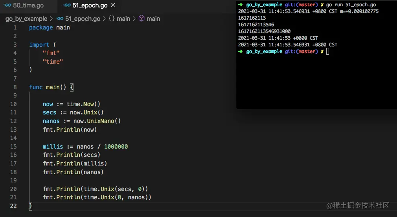The width and height of the screenshot is (397, 217).
Task: Click the green arrow on the last terminal prompt
Action: [240, 51]
